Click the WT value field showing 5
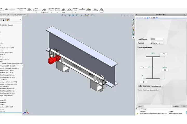The image size is (187, 124). (x=143, y=67)
